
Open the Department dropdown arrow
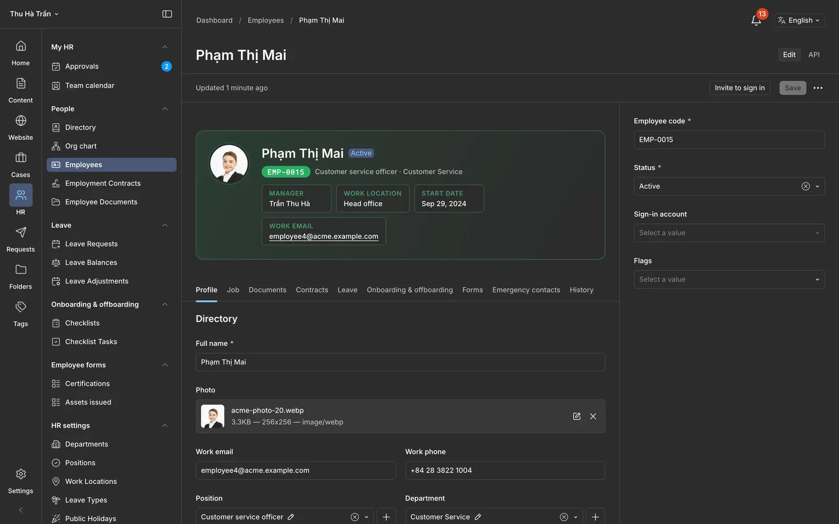575,517
